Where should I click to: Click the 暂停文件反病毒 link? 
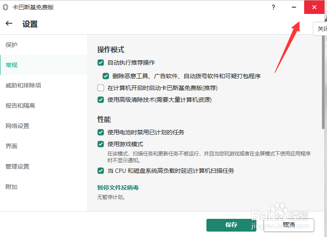(x=118, y=188)
